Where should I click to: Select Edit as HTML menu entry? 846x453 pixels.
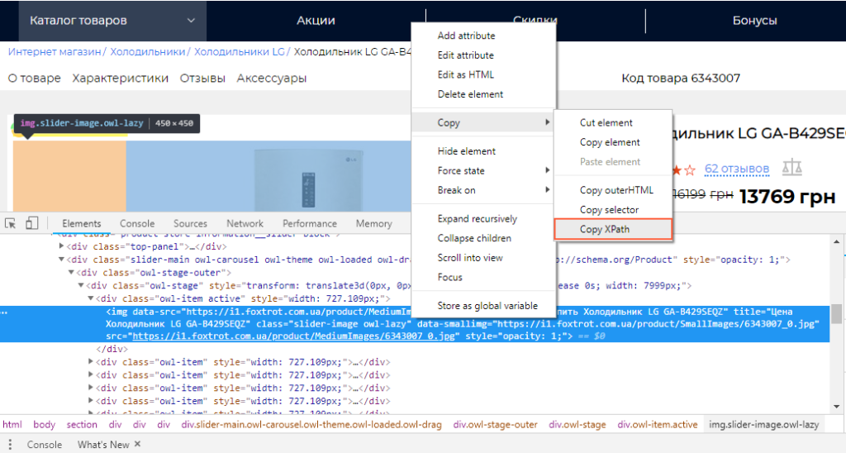click(465, 74)
